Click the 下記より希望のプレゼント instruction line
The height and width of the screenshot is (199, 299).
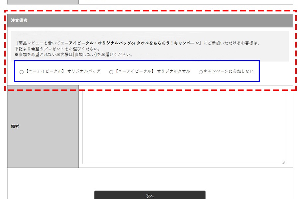point(60,49)
